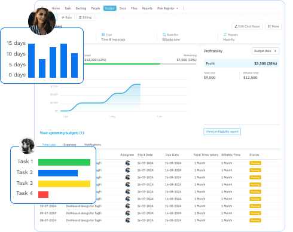Click View profitability report button
The width and height of the screenshot is (293, 232).
click(x=222, y=132)
